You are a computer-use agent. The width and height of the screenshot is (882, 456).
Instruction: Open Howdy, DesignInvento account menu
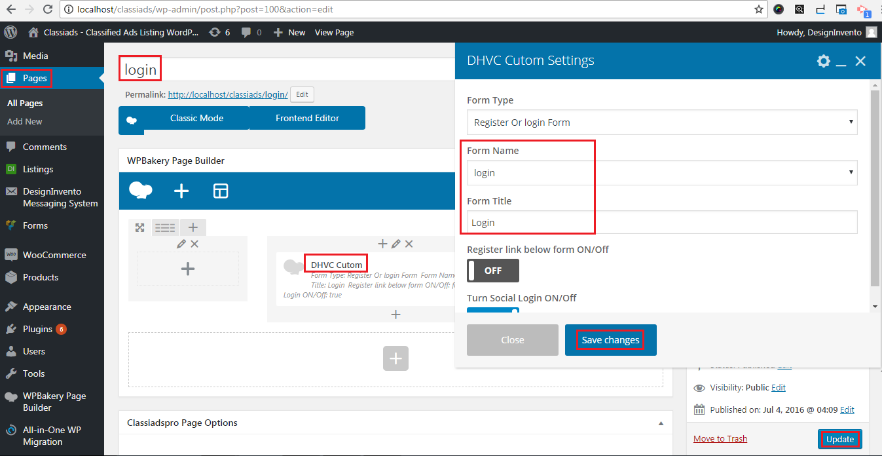click(826, 32)
